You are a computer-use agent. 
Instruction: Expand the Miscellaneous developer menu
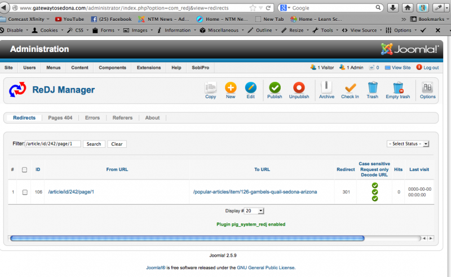[x=222, y=30]
